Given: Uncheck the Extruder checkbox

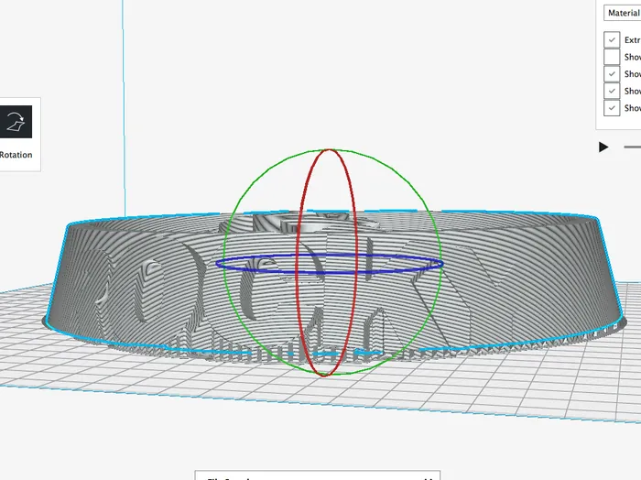Looking at the screenshot, I should point(612,40).
